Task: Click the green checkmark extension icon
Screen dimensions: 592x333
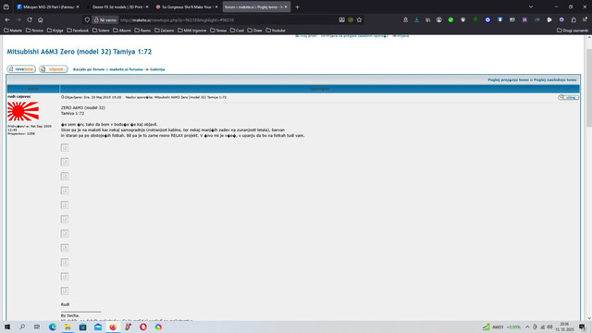Action: pos(450,19)
